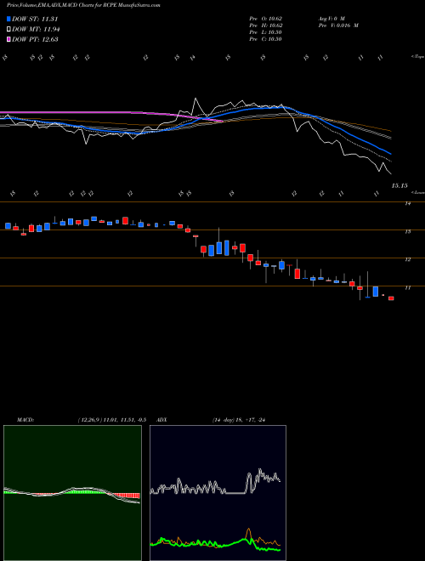Screen dimensions: 425x561
Task: Click the chart title mentioning MunafaSutra.com
Action: 83,5
